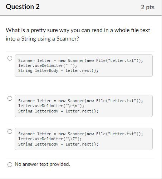Viewport: 162px width, 179px height.
Task: Click the 'No answer text provided.' label
Action: (x=42, y=164)
